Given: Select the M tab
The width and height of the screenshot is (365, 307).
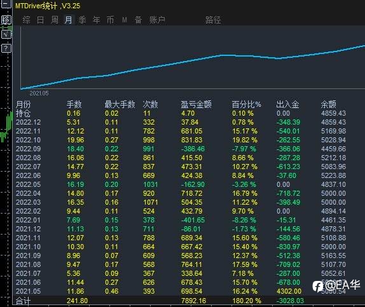Looking at the screenshot, I should pyautogui.click(x=125, y=20).
